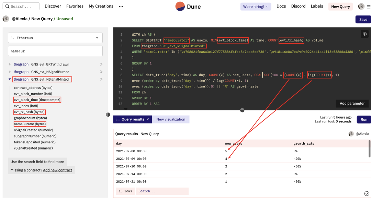Screen dimensions: 371x202
Task: Click the New Query breadcrumb title
Action: (x=42, y=19)
